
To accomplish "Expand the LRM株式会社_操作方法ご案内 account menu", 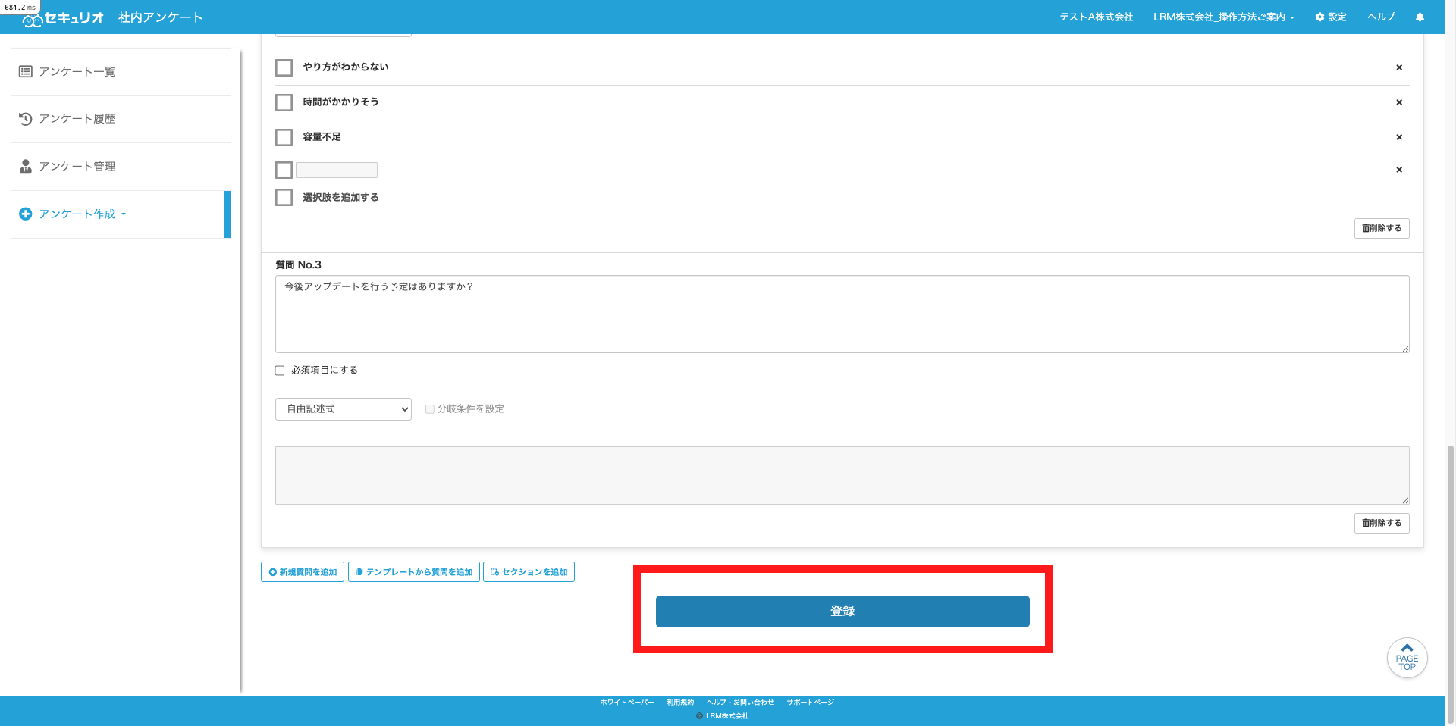I will click(1223, 17).
